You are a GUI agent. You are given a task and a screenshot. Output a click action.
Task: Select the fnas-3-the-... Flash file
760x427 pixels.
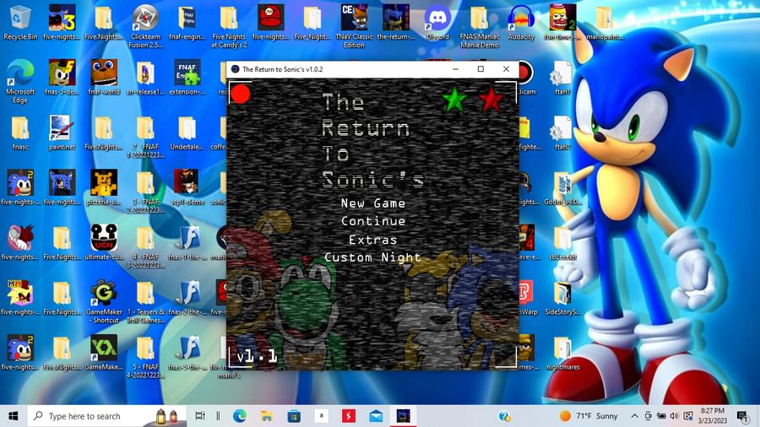pyautogui.click(x=187, y=353)
